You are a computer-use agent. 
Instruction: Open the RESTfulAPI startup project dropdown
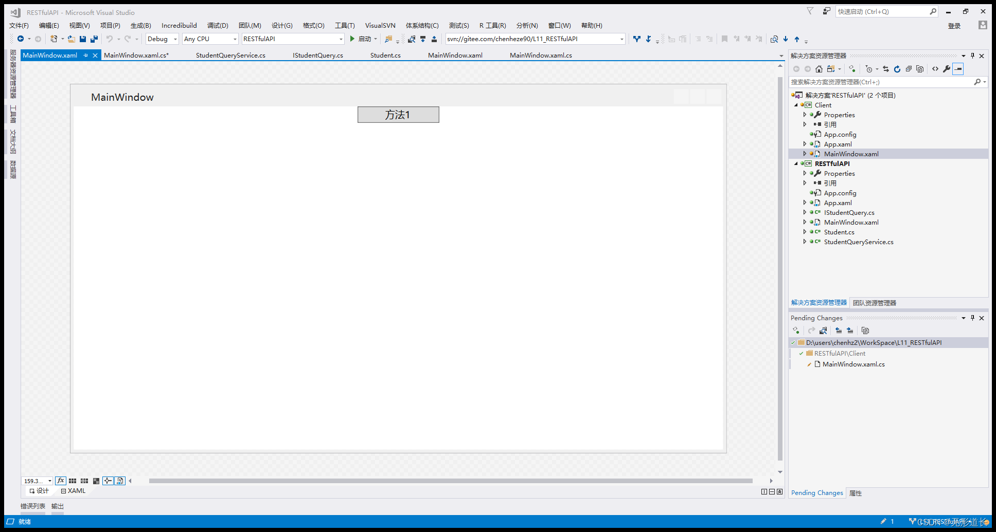(x=341, y=39)
